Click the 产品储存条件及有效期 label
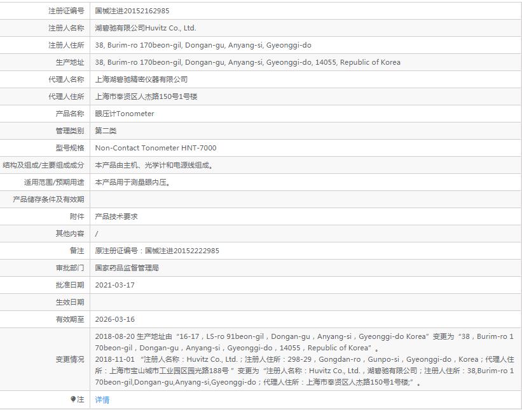 pyautogui.click(x=48, y=199)
